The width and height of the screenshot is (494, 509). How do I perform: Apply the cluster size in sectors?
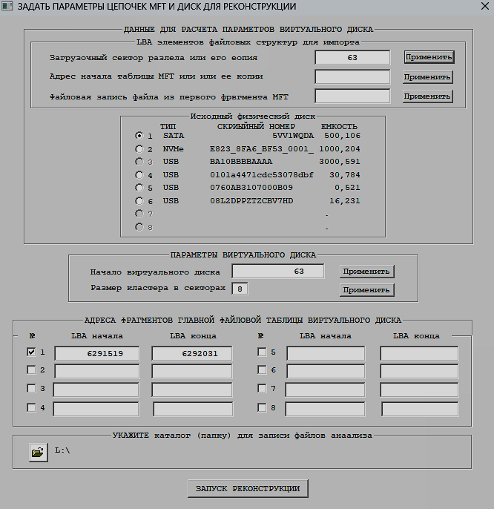click(x=366, y=289)
